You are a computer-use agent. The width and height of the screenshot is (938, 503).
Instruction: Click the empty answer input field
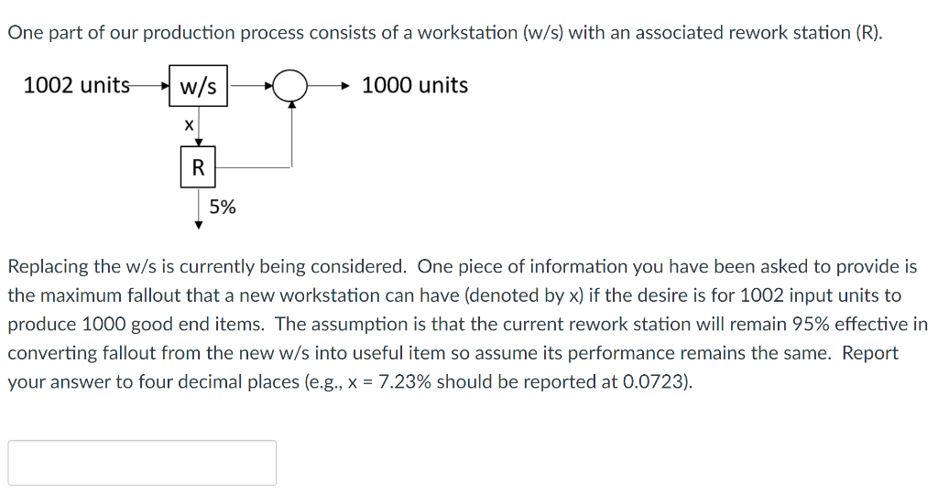[x=142, y=463]
